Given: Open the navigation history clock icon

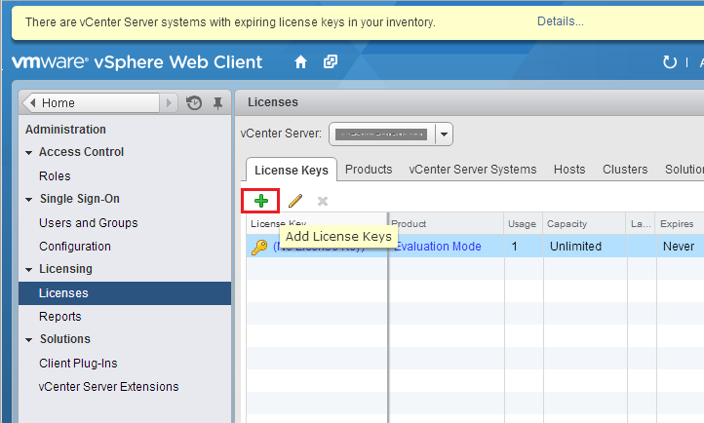Looking at the screenshot, I should point(194,102).
